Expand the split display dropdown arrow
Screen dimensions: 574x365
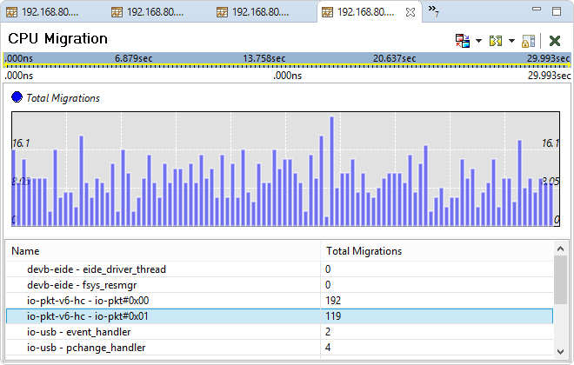(x=511, y=41)
